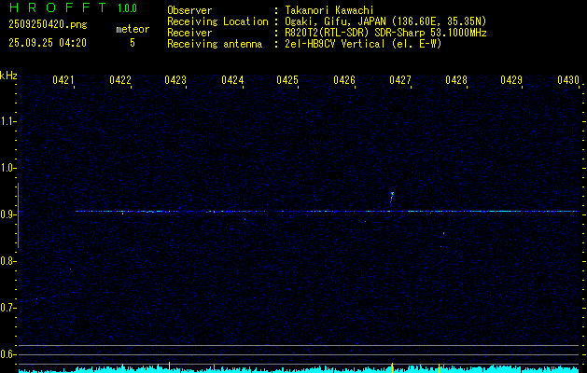587x373 pixels.
Task: Click the 0.6 kHz frequency label
Action: coord(7,354)
